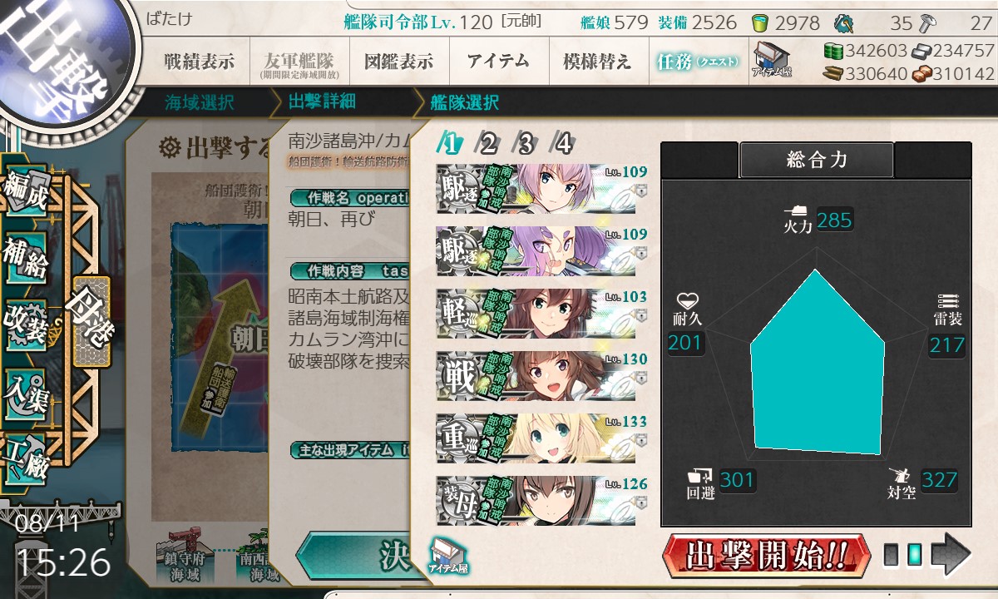This screenshot has height=599, width=998.
Task: Open the 戦績表示 menu item
Action: point(200,62)
